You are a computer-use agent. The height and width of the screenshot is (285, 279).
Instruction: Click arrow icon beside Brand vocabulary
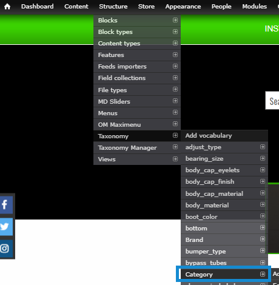click(x=263, y=239)
